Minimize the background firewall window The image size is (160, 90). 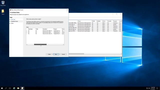(113, 14)
